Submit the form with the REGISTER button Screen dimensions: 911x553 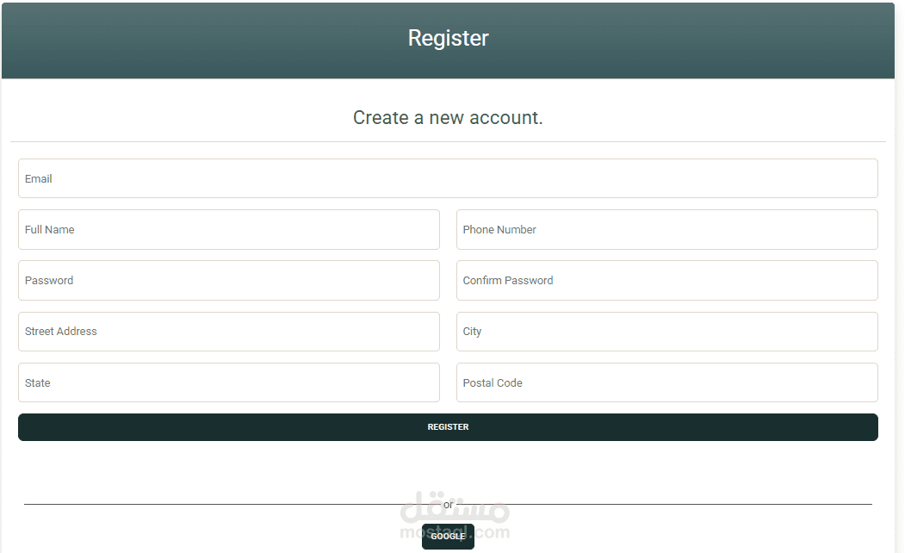click(x=448, y=427)
